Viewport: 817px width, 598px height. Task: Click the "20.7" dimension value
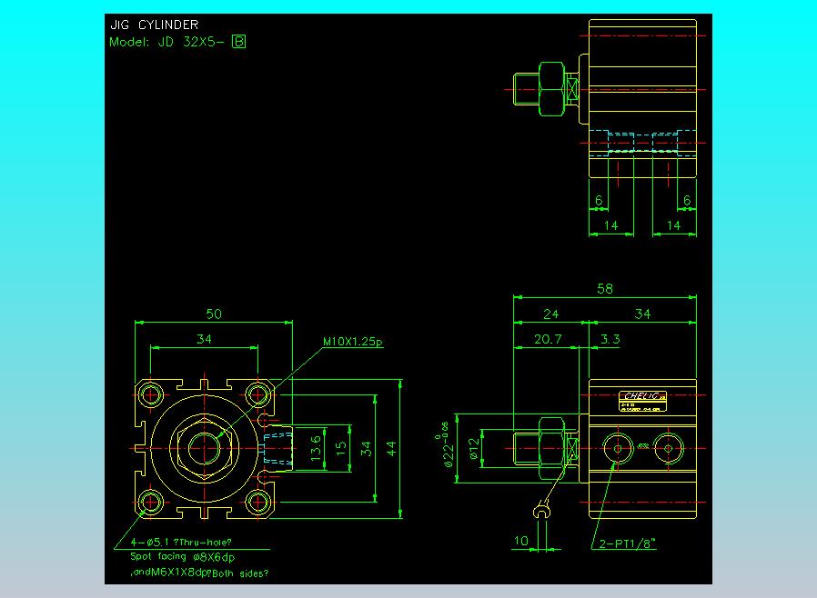tap(548, 339)
